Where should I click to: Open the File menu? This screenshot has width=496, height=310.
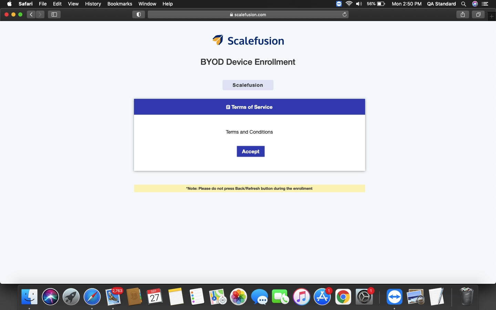pyautogui.click(x=43, y=4)
